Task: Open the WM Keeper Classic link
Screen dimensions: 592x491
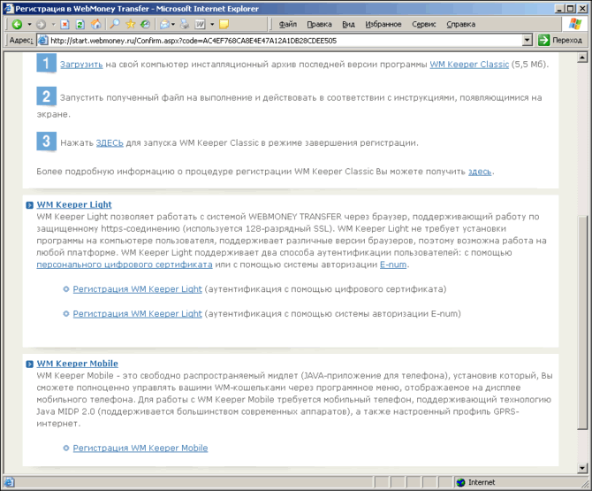Action: [x=469, y=65]
